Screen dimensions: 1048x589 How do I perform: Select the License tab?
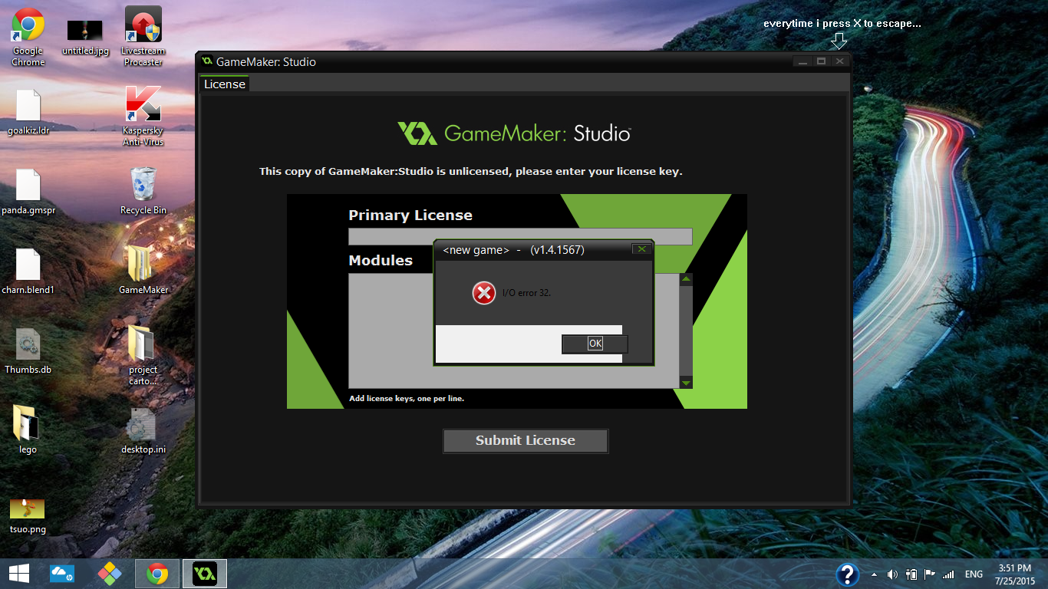coord(225,84)
